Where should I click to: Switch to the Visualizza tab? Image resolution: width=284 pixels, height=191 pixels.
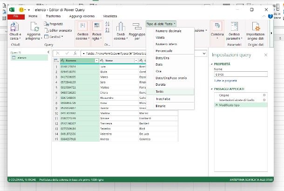coord(110,16)
